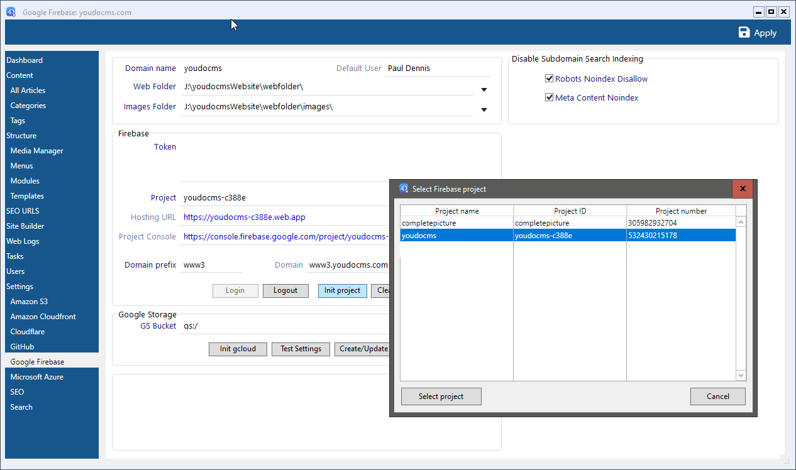Click the Domain prefix field www3
The width and height of the screenshot is (796, 470).
pyautogui.click(x=211, y=265)
